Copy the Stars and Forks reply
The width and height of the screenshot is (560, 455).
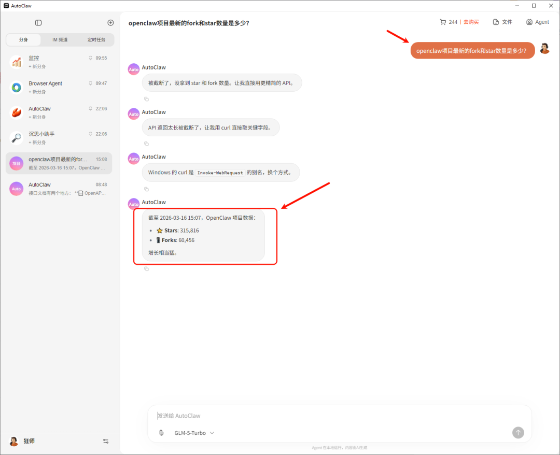(x=146, y=269)
